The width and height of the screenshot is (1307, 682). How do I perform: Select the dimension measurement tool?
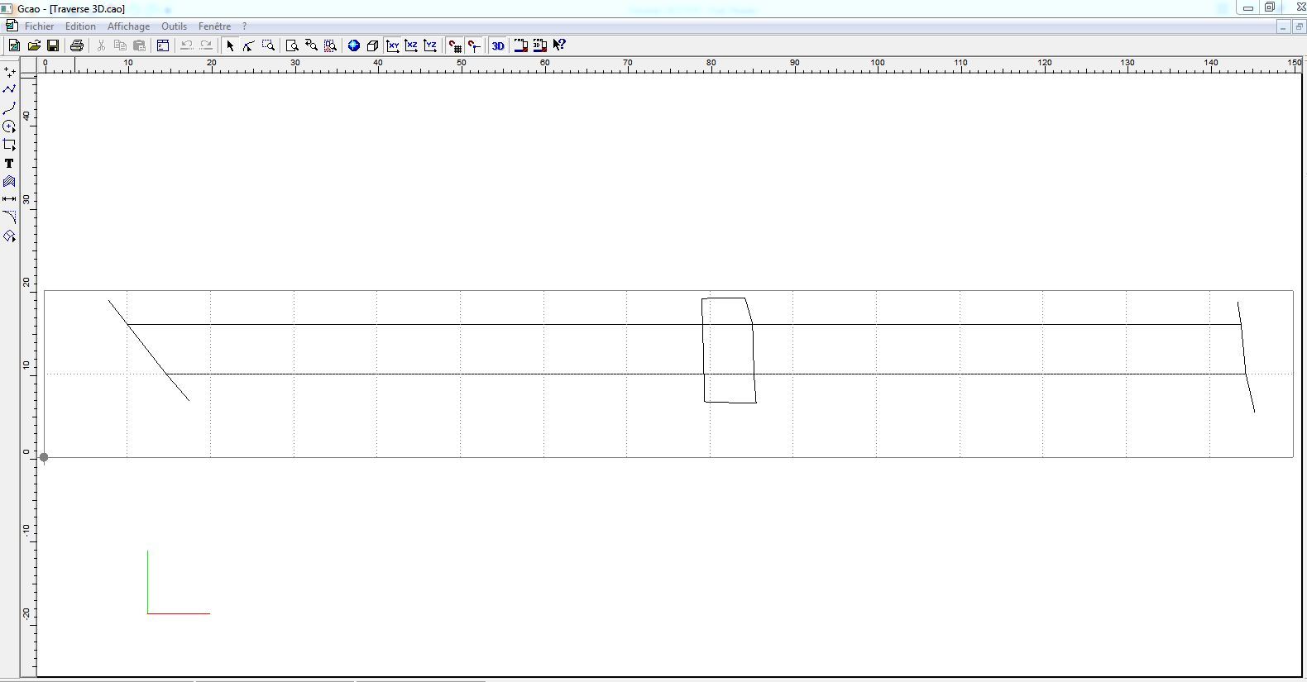tap(10, 199)
